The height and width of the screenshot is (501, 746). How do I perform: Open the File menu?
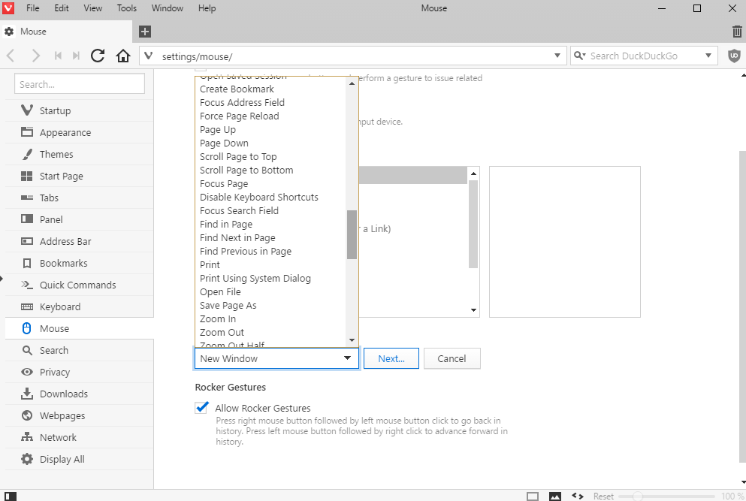[x=33, y=8]
